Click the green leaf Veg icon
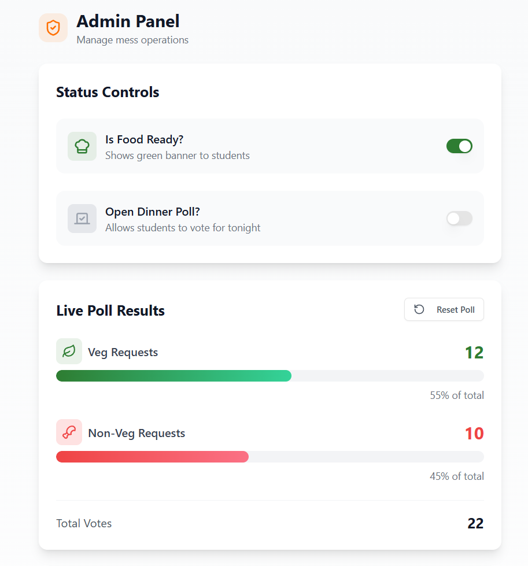 tap(69, 352)
